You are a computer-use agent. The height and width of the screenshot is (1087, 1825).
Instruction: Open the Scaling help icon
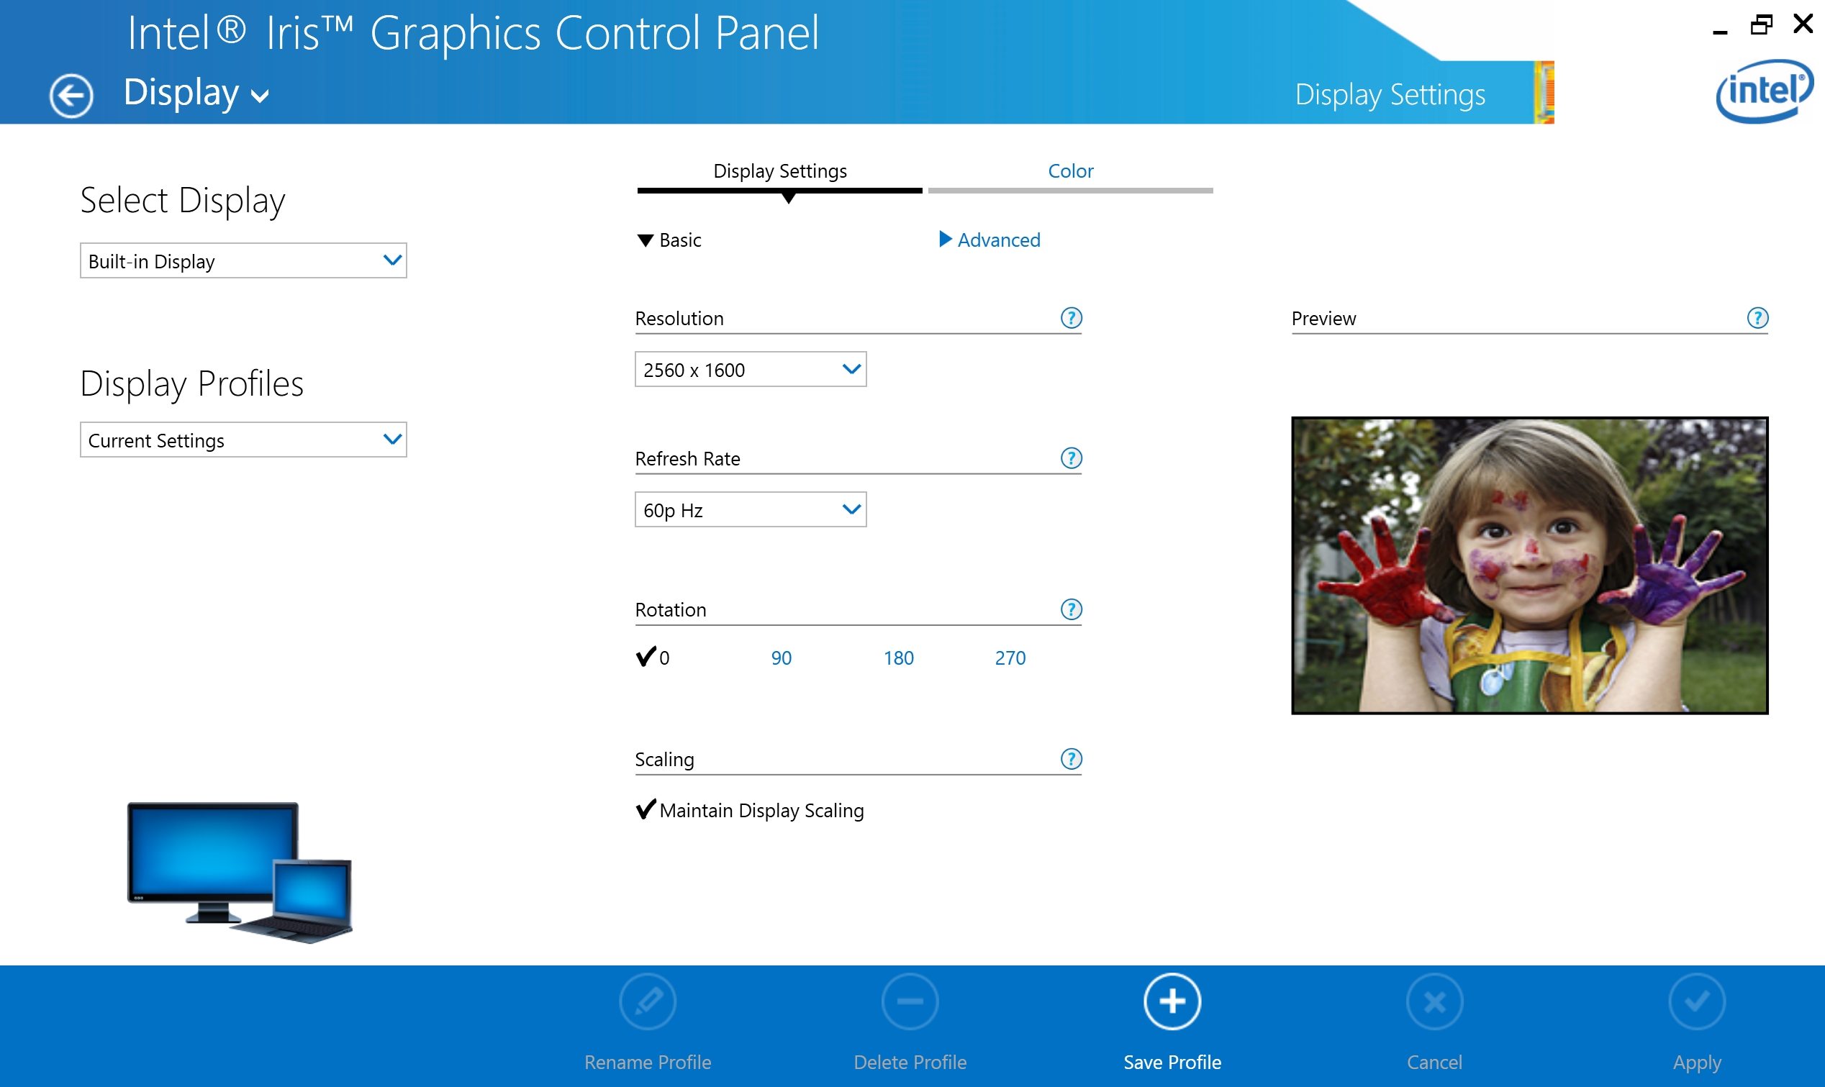(1070, 759)
